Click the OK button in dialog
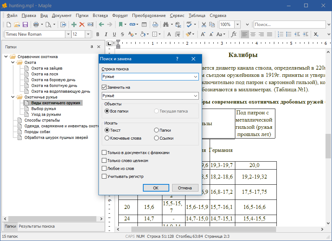This screenshot has height=241, width=332. [x=156, y=188]
